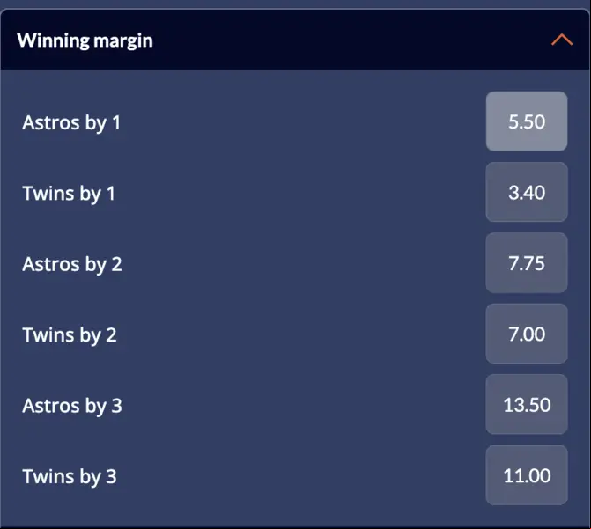Choose the 7.00 odds button
This screenshot has height=529, width=591.
pos(527,334)
